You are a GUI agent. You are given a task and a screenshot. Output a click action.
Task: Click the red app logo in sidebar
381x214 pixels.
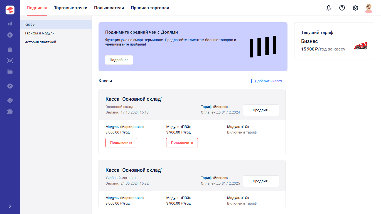pos(10,10)
